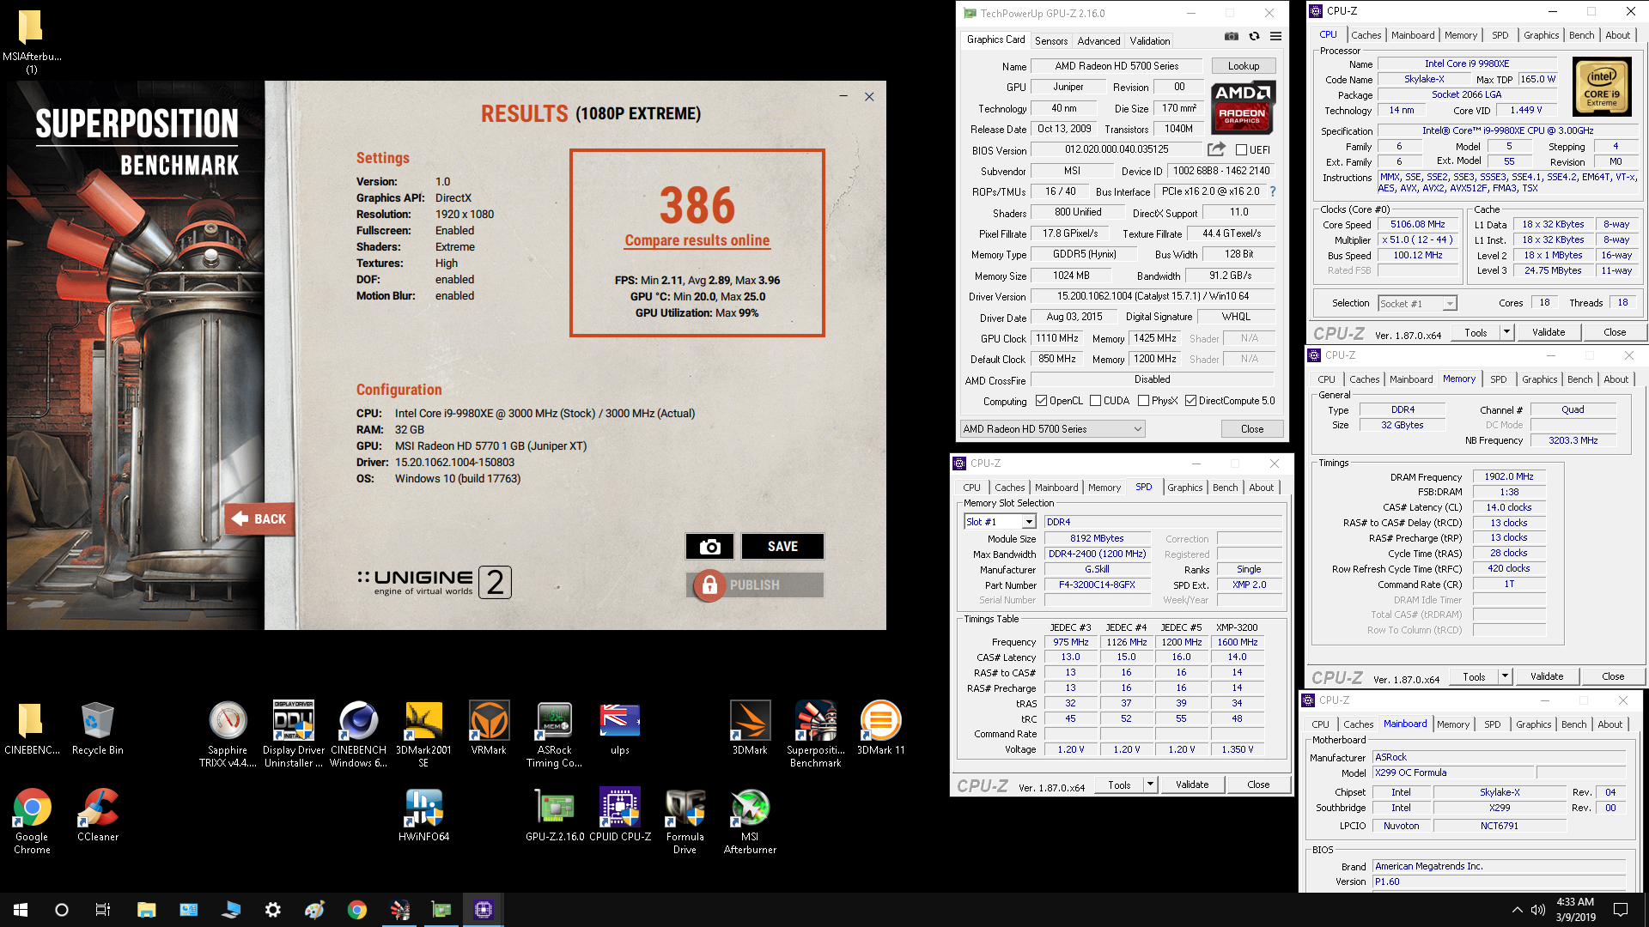
Task: Open HWiNFO64 desktop shortcut
Action: [423, 815]
